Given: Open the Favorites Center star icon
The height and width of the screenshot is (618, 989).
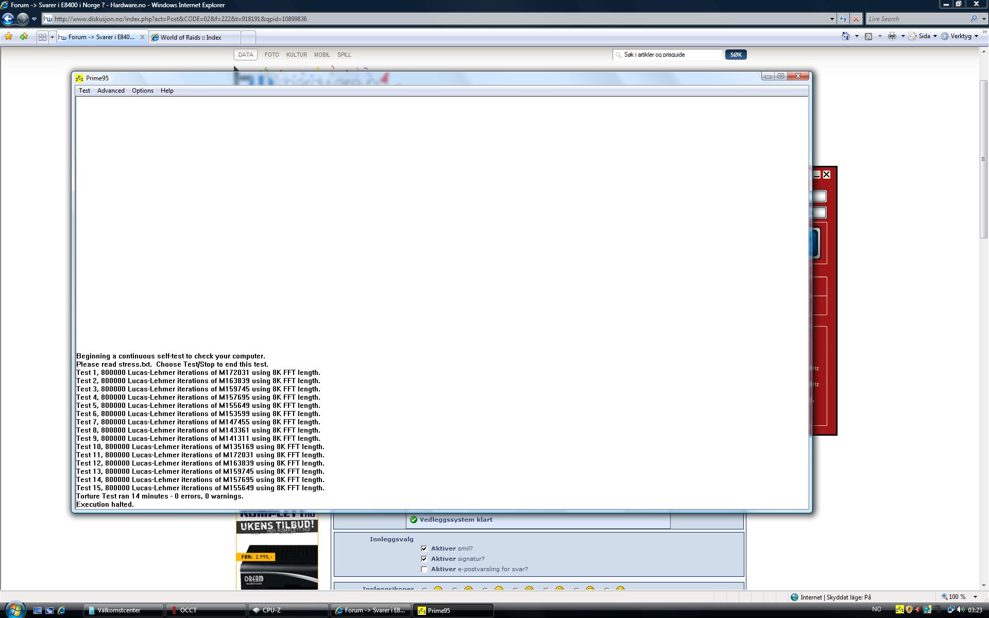Looking at the screenshot, I should tap(8, 37).
